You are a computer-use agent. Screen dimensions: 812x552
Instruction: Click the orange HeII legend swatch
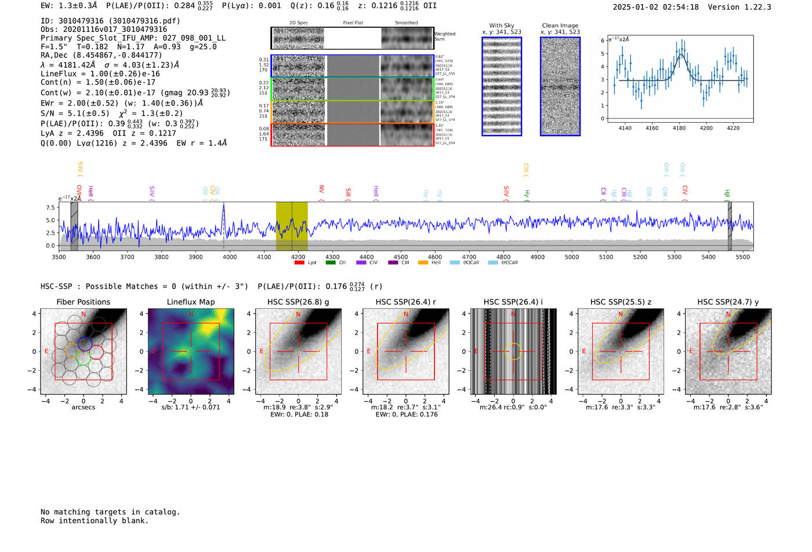423,262
